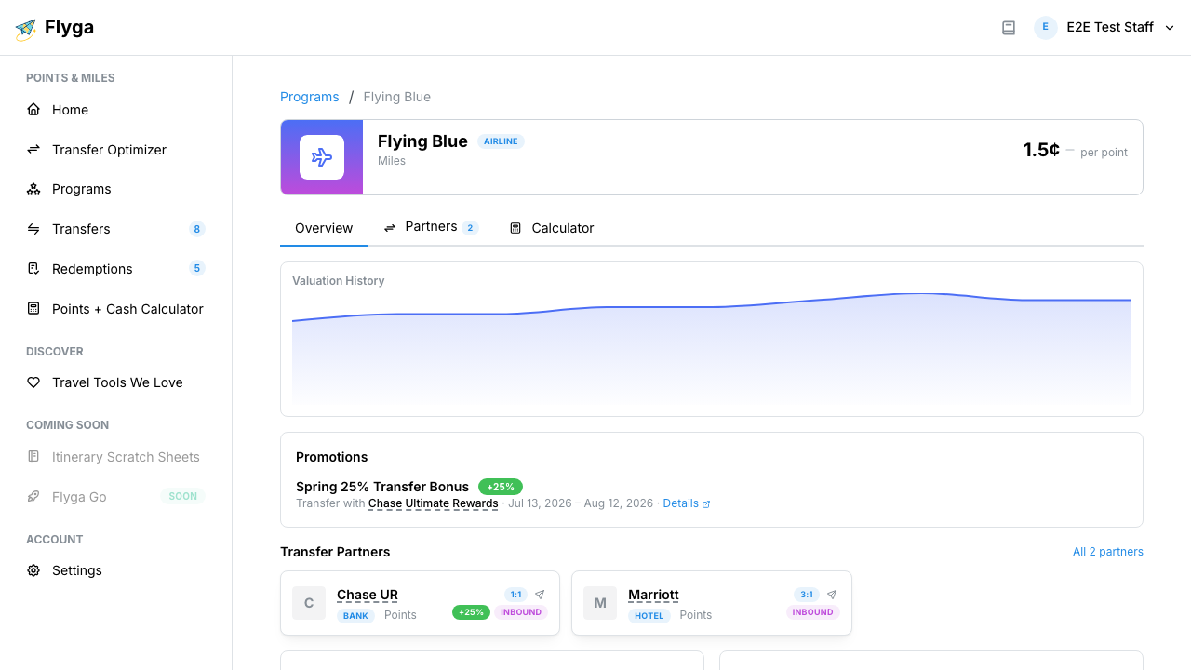Open the Marriott partner link
The height and width of the screenshot is (670, 1191).
point(653,595)
